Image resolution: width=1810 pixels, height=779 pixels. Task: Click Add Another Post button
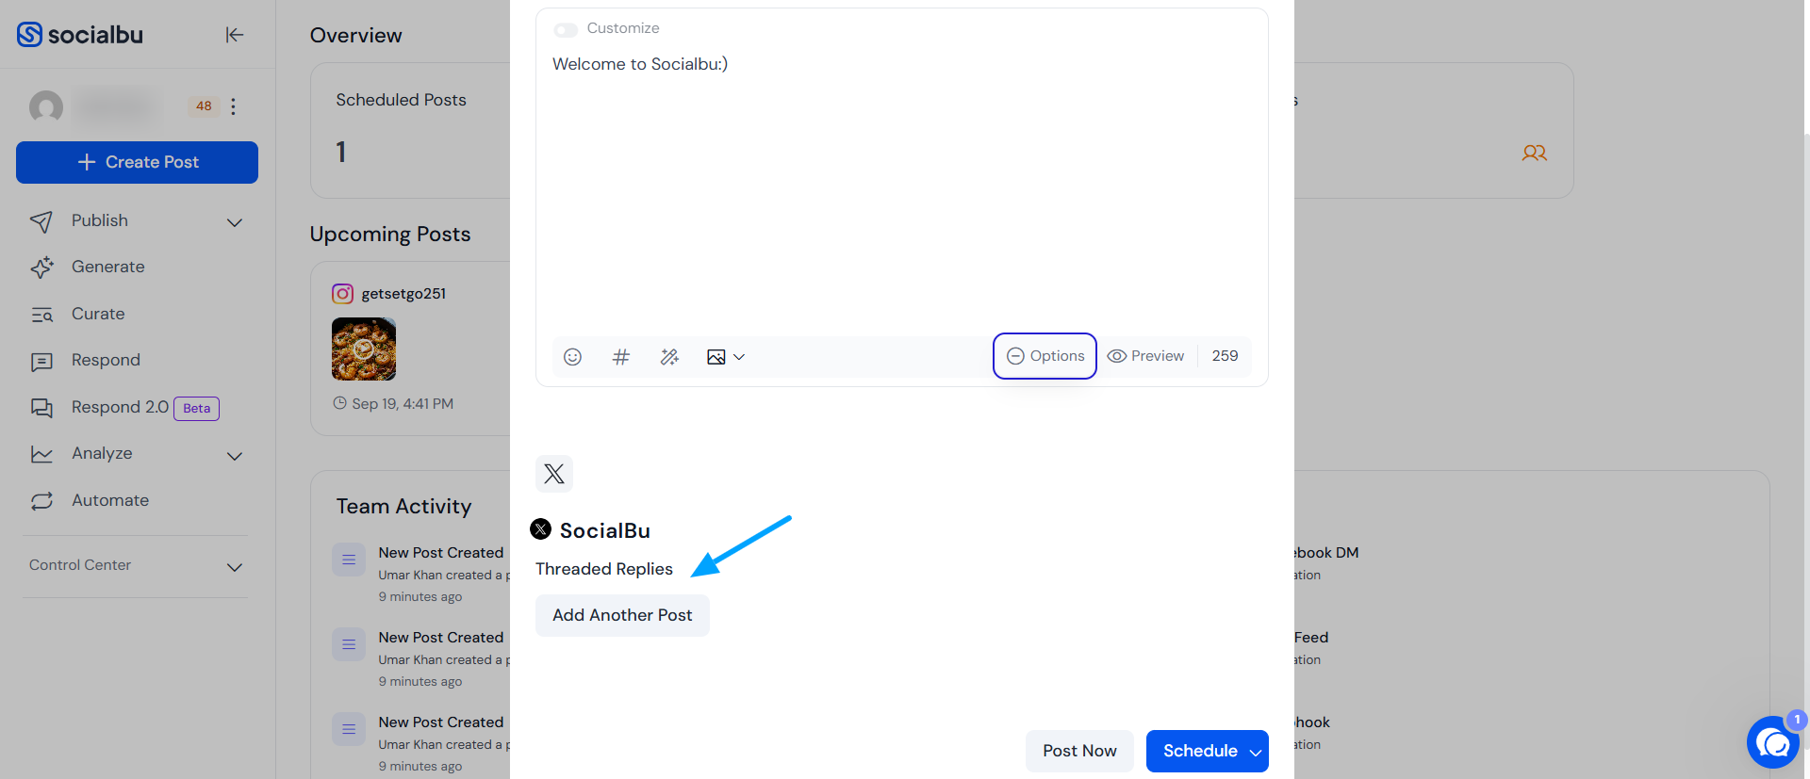[x=622, y=615]
